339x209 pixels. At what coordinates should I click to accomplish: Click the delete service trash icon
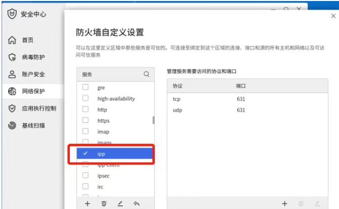tap(104, 203)
